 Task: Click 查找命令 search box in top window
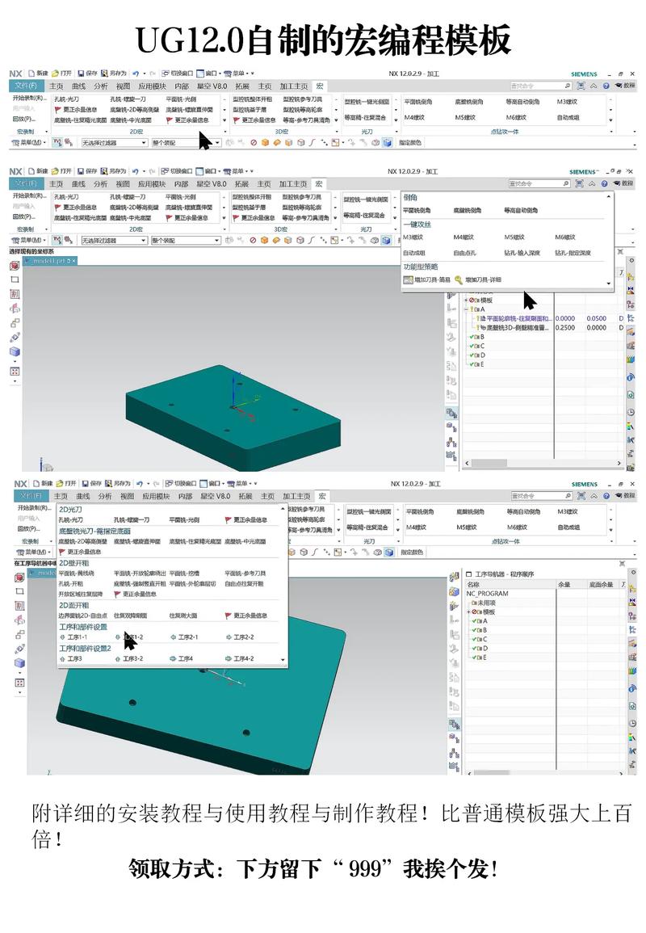tap(540, 86)
